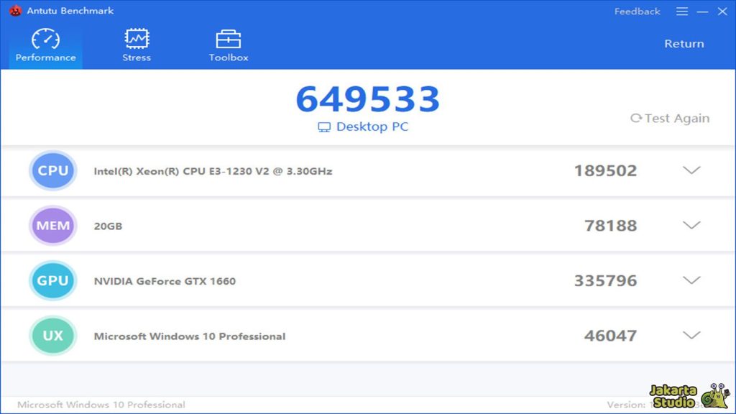
Task: Expand the UX score details chevron
Action: coord(691,336)
